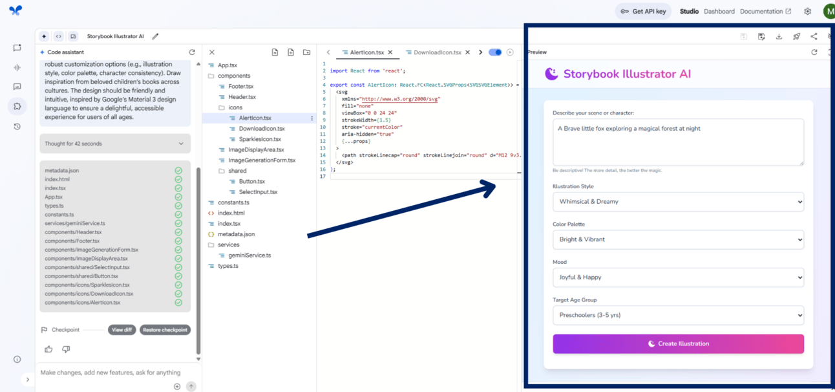Image resolution: width=835 pixels, height=392 pixels.
Task: Open the Documentation link
Action: pyautogui.click(x=765, y=11)
